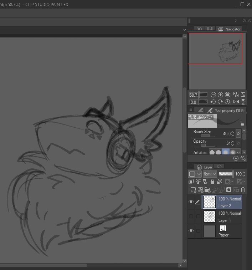
Task: Click the Merge with Layer Below icon
Action: (222, 190)
